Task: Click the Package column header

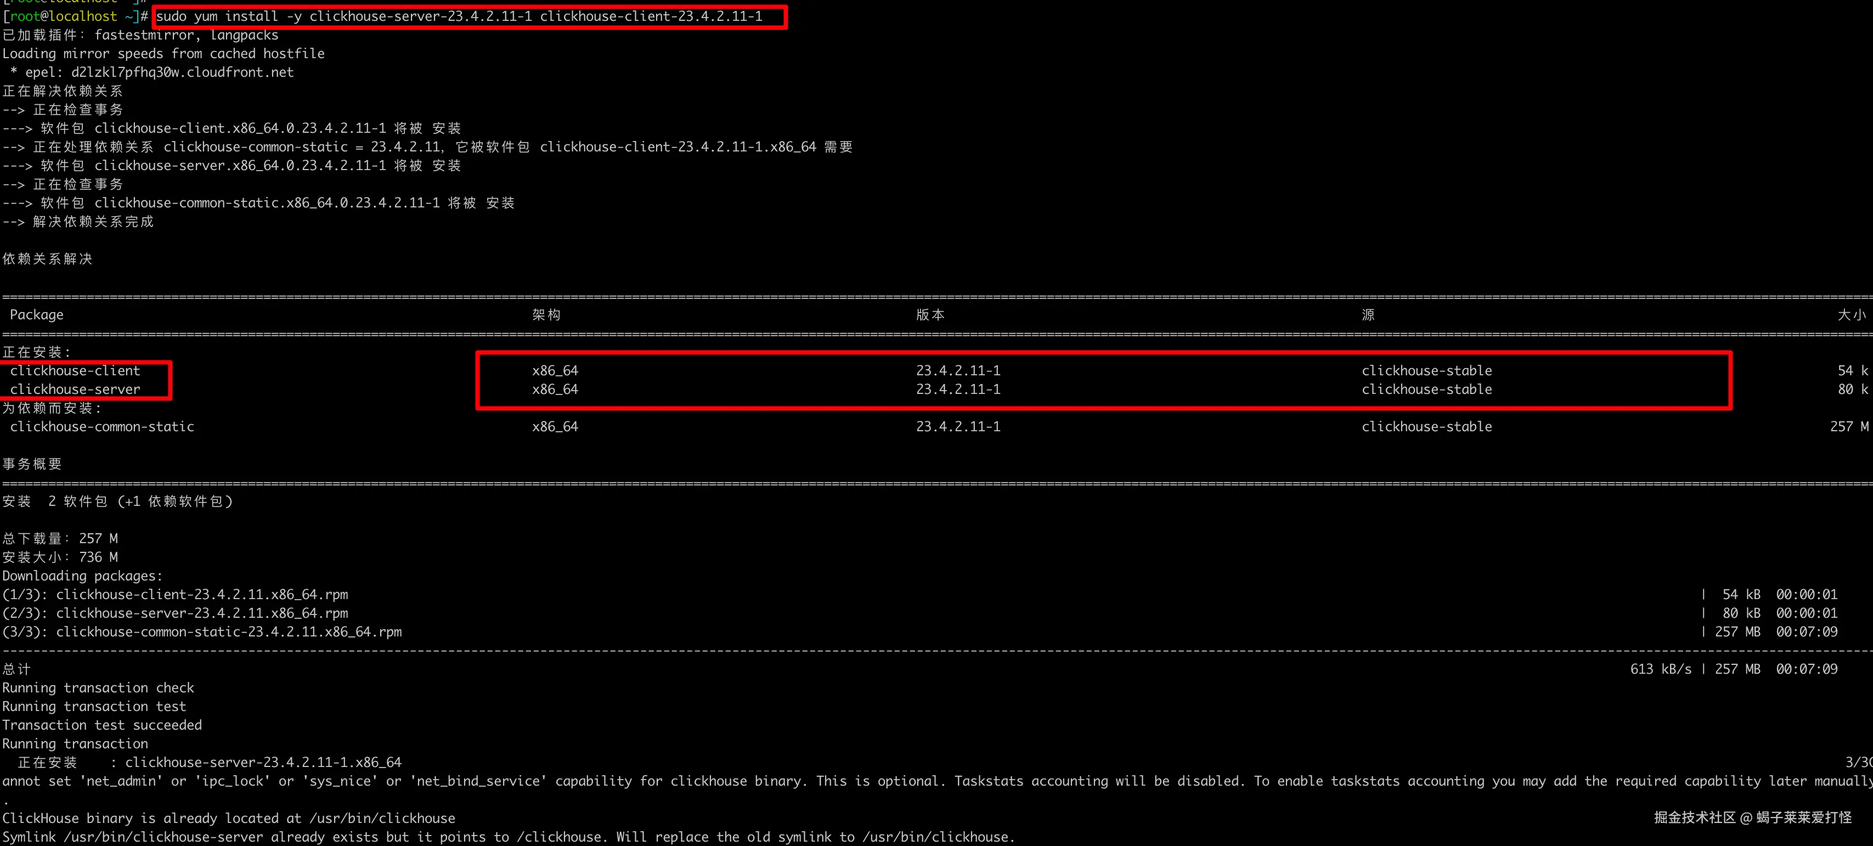Action: pos(36,315)
